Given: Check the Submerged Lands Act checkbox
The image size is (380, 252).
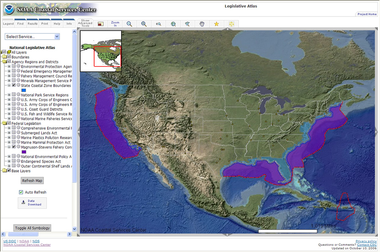Looking at the screenshot, I should coord(14,132).
